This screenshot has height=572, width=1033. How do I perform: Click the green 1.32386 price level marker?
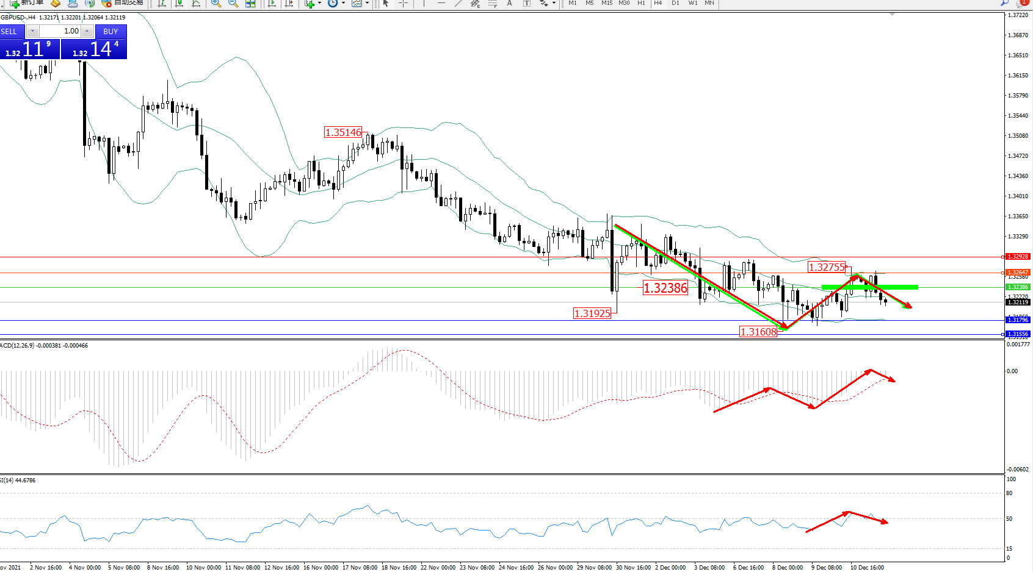(1017, 287)
